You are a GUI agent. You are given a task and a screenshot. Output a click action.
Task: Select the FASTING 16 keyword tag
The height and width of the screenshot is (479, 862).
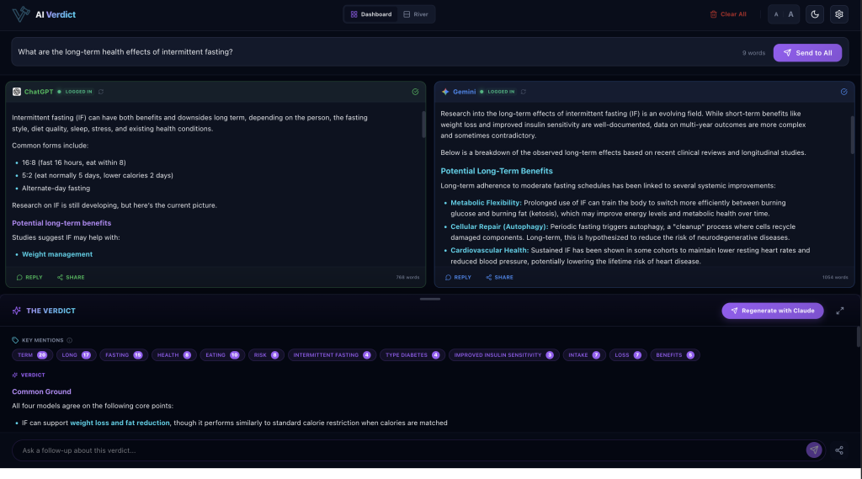click(x=124, y=355)
